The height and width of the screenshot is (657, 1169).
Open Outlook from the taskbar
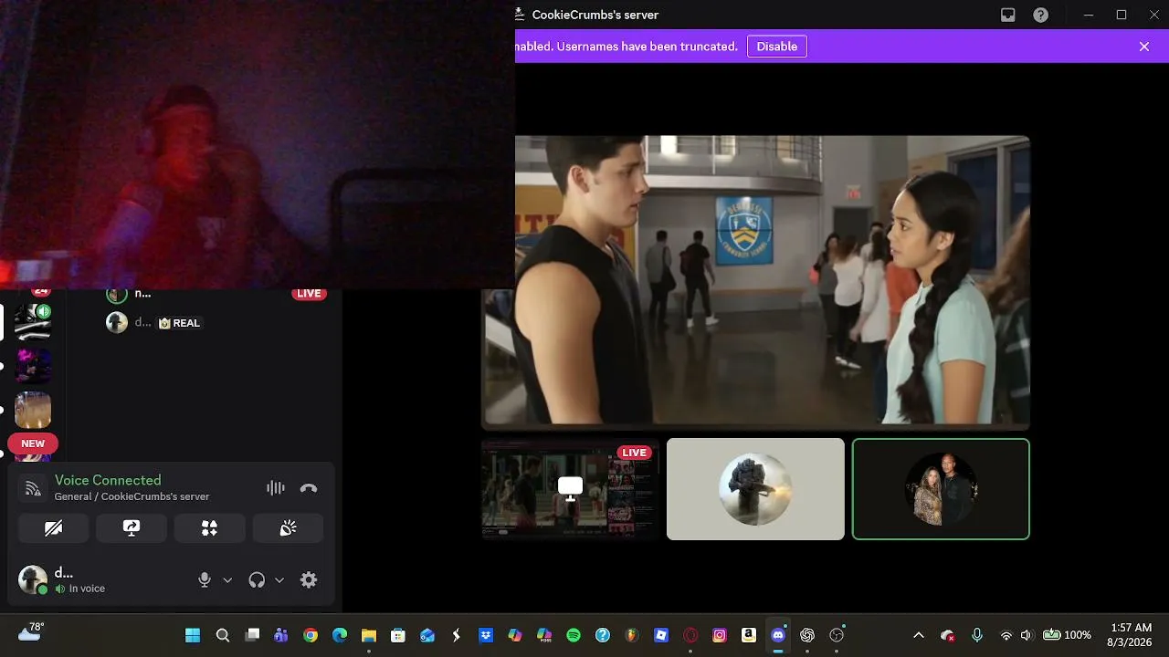click(427, 635)
